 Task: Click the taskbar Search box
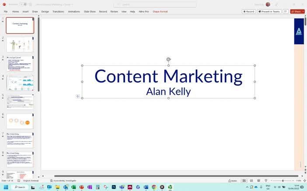tap(20, 187)
